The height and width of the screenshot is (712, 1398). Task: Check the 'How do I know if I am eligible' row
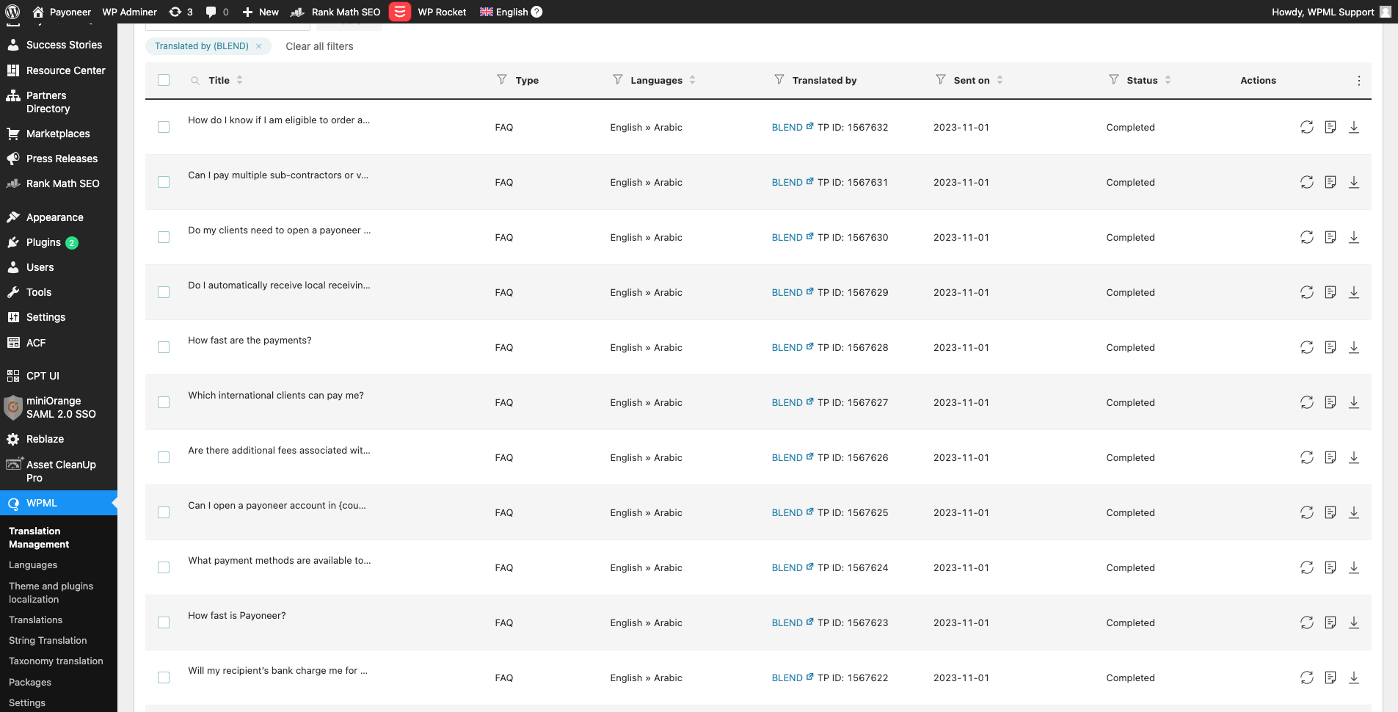[164, 127]
